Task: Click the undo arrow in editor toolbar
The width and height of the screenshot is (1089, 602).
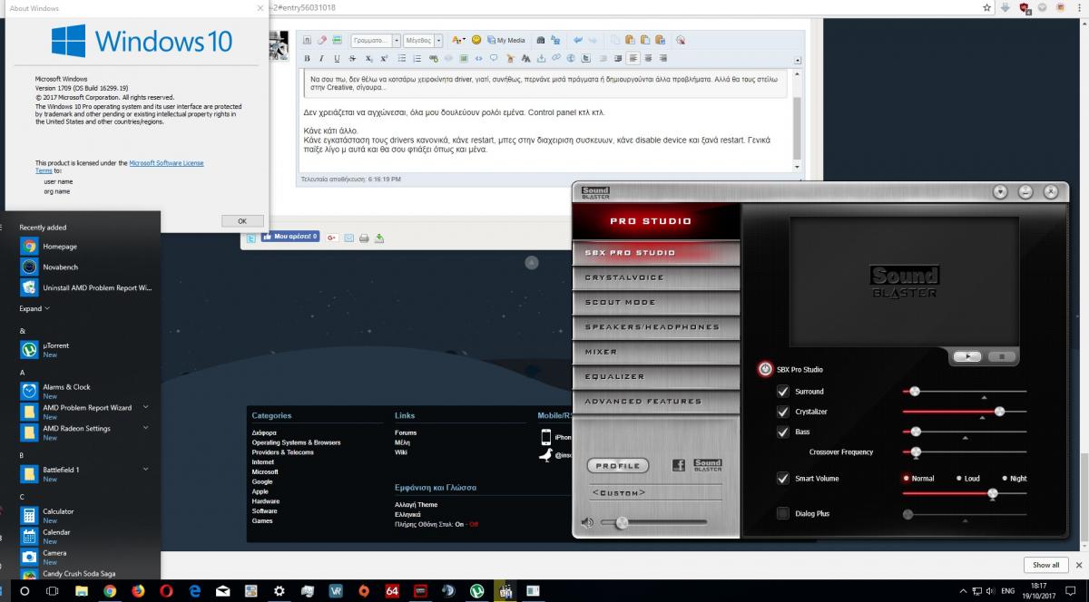Action: point(578,40)
